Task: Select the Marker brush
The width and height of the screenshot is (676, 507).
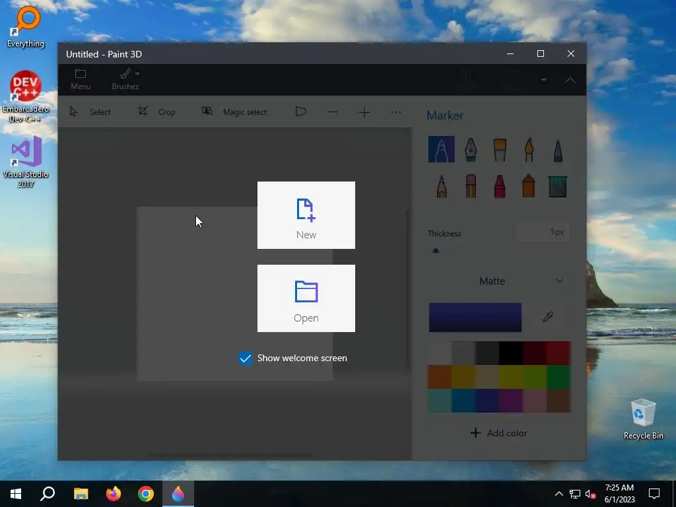Action: point(442,149)
